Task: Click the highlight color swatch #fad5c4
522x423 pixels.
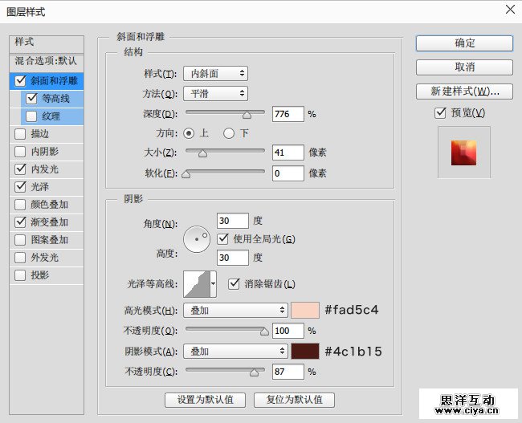Action: tap(305, 310)
